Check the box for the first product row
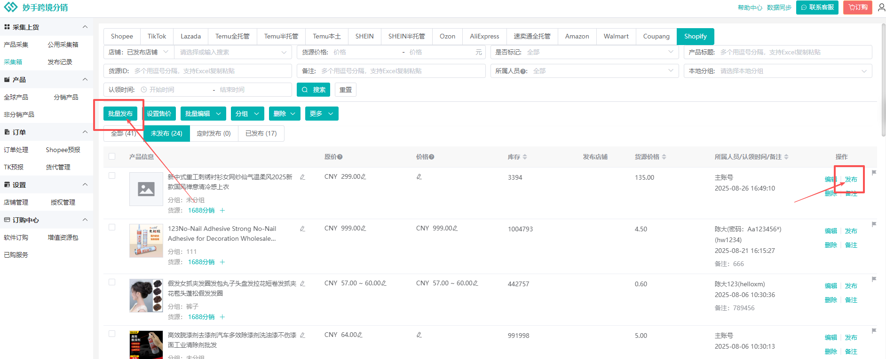The width and height of the screenshot is (886, 359). (x=112, y=176)
